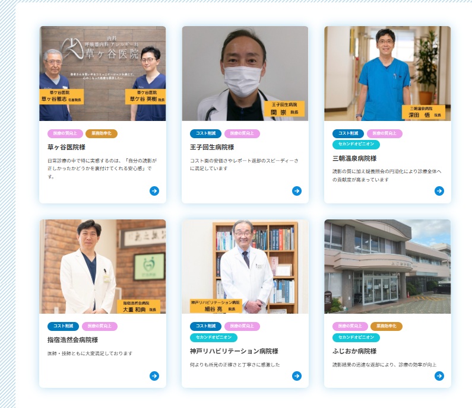The width and height of the screenshot is (472, 408).
Task: Open photo of doctor in blue scrubs
Action: (388, 74)
